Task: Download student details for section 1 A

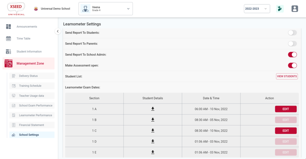Action: pyautogui.click(x=153, y=109)
